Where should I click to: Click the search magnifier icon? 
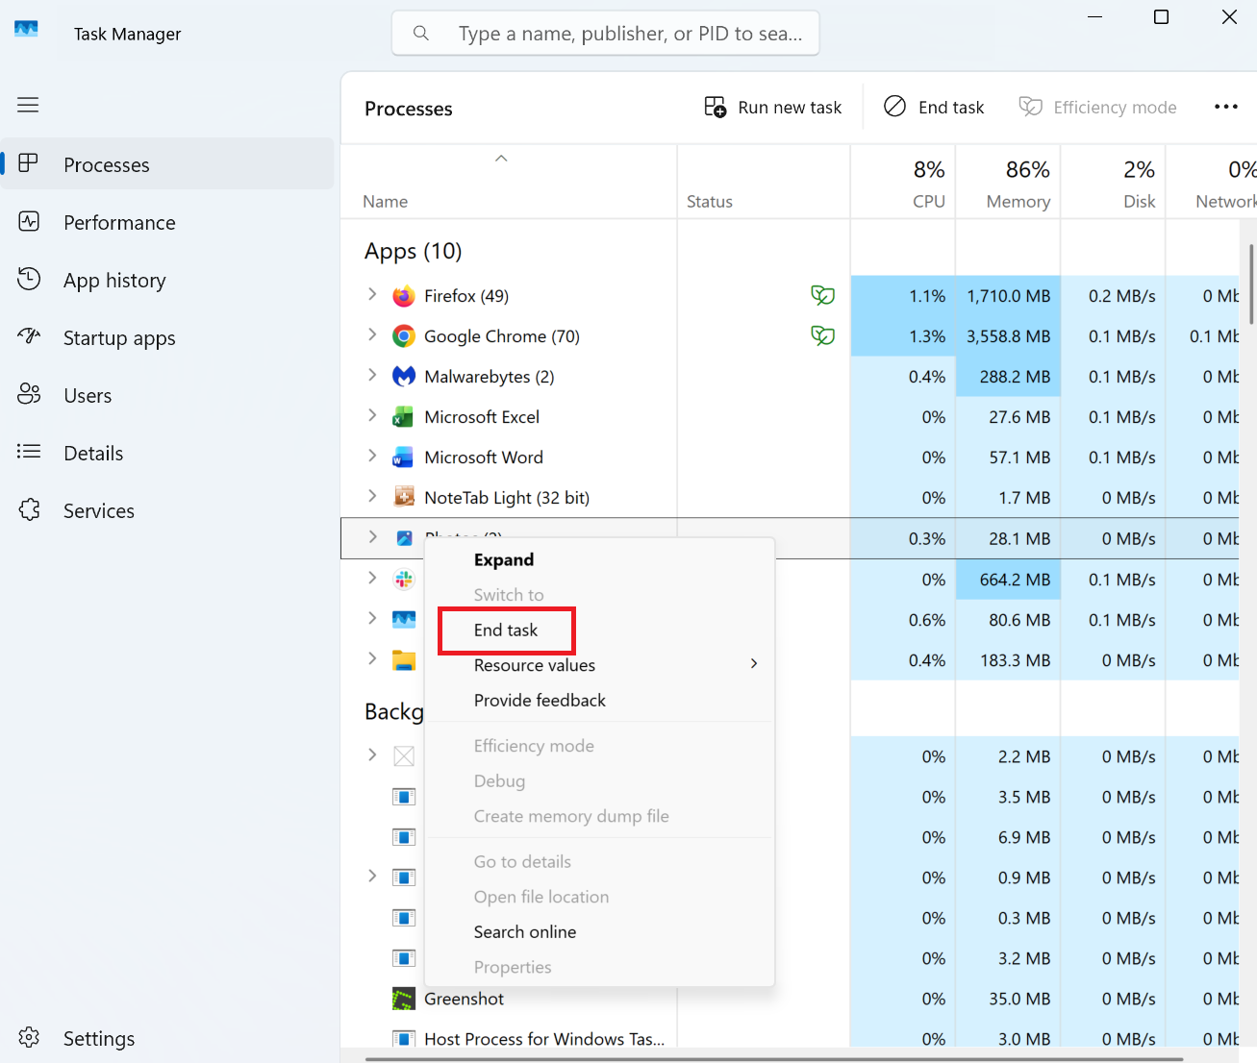421,33
